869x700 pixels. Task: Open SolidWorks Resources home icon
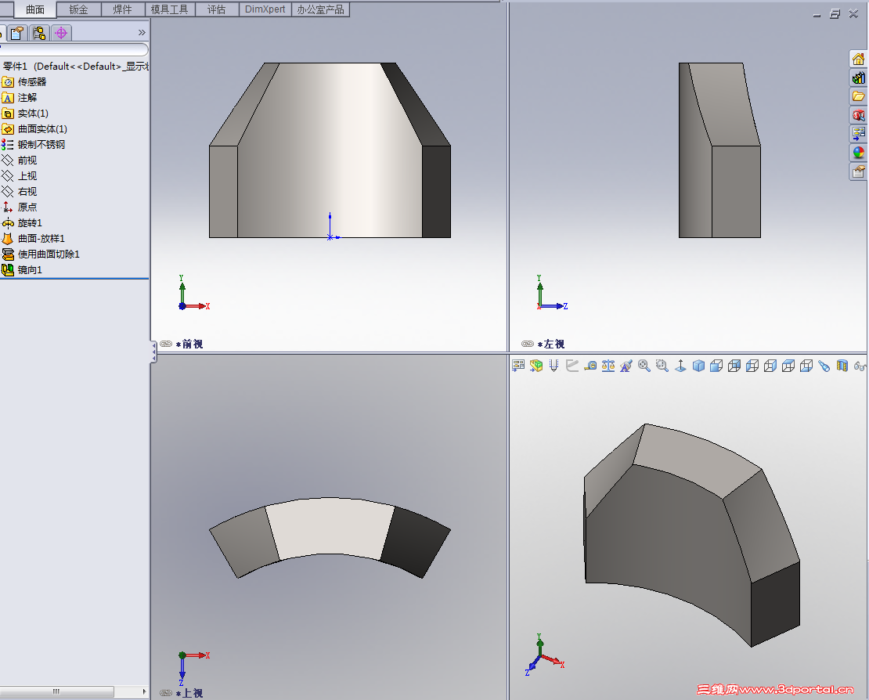[x=859, y=60]
